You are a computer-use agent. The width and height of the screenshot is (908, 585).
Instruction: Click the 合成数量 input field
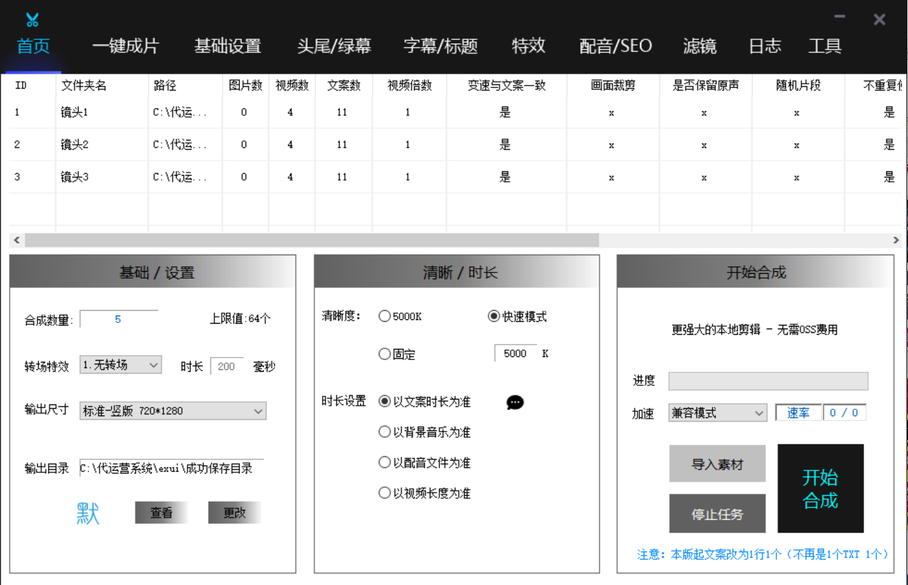pyautogui.click(x=119, y=319)
